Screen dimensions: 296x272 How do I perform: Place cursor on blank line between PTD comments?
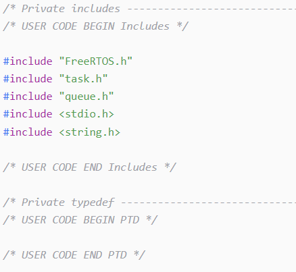[x=148, y=238]
